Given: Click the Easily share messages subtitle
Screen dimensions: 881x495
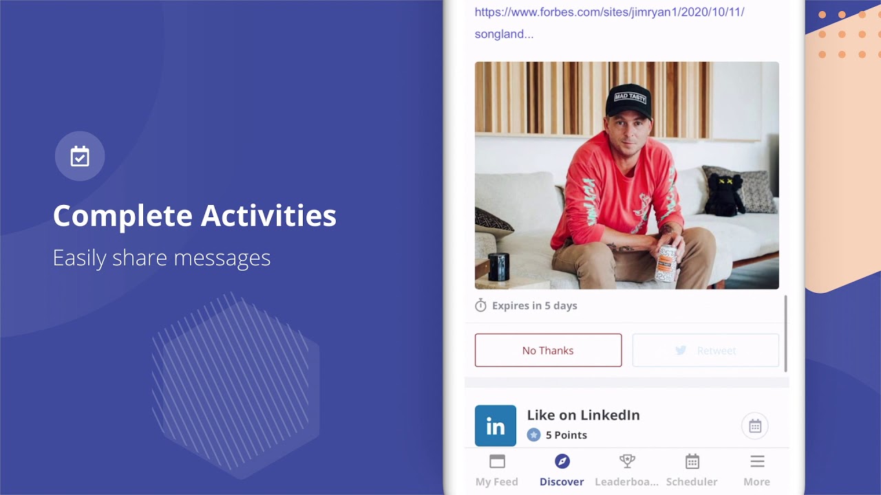Looking at the screenshot, I should 162,258.
